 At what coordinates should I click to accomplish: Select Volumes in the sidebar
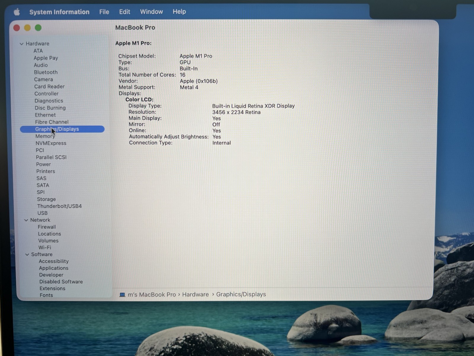pyautogui.click(x=48, y=241)
